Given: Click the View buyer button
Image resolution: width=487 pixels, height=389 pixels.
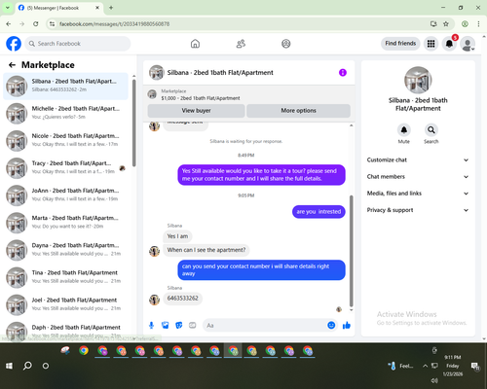Looking at the screenshot, I should (196, 111).
